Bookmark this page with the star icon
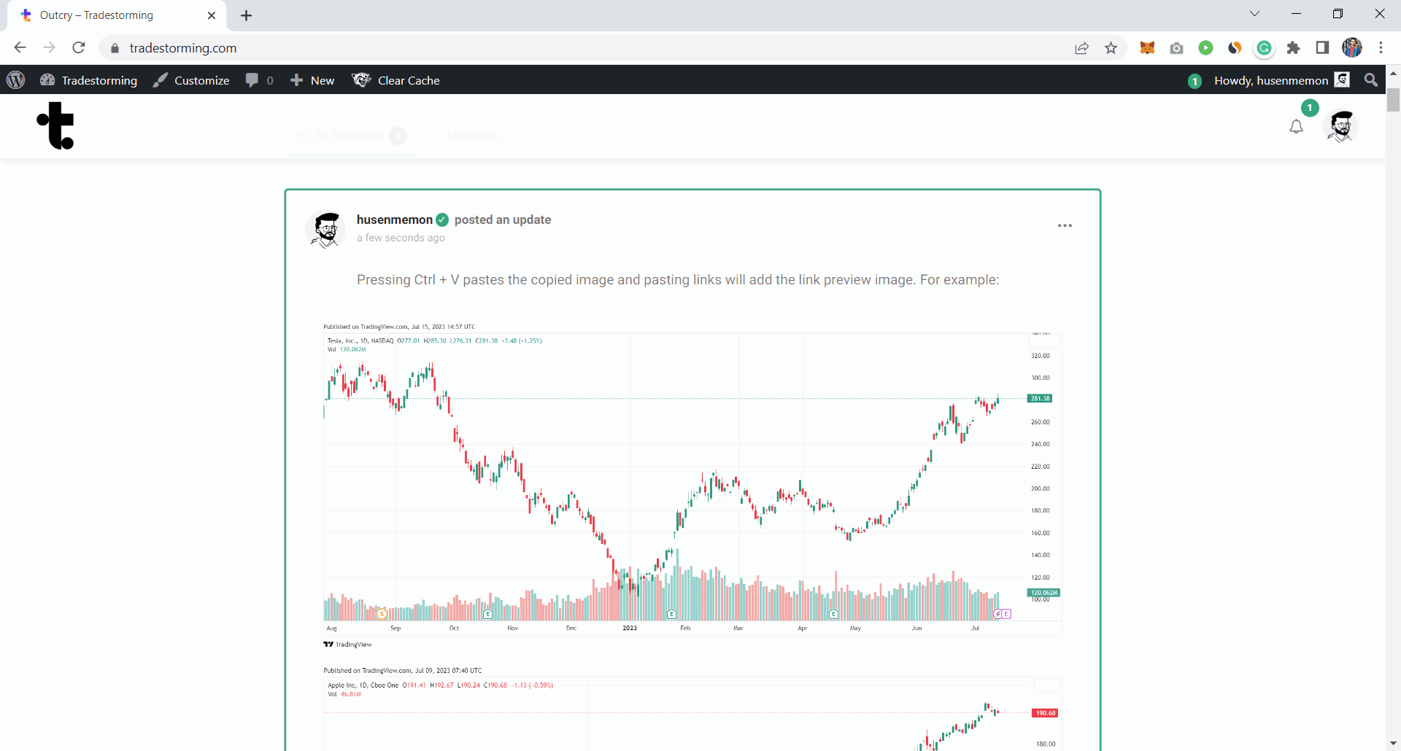Viewport: 1401px width, 751px height. click(x=1111, y=48)
